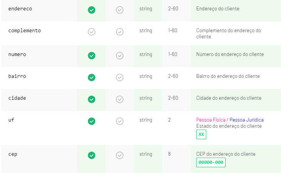Open the Pessoa Física link
The width and height of the screenshot is (281, 173).
[211, 120]
